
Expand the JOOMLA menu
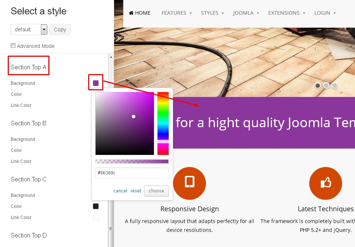tap(246, 13)
